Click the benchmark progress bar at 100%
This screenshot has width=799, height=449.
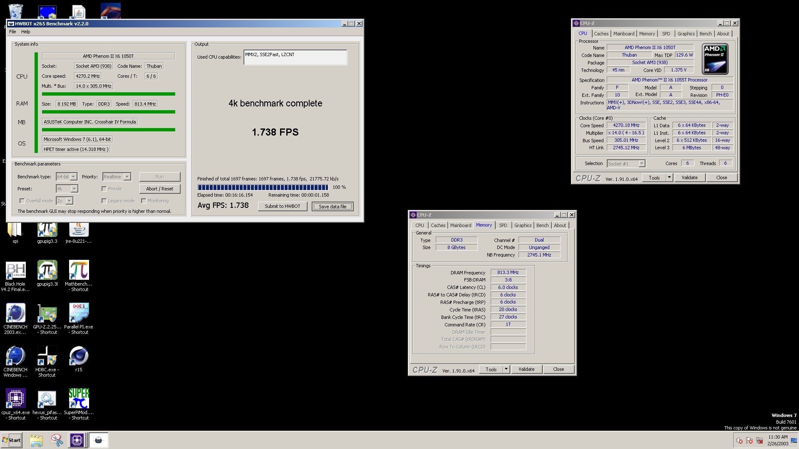click(263, 187)
